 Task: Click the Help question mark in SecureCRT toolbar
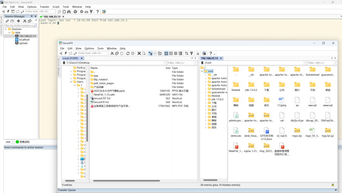click(x=97, y=12)
